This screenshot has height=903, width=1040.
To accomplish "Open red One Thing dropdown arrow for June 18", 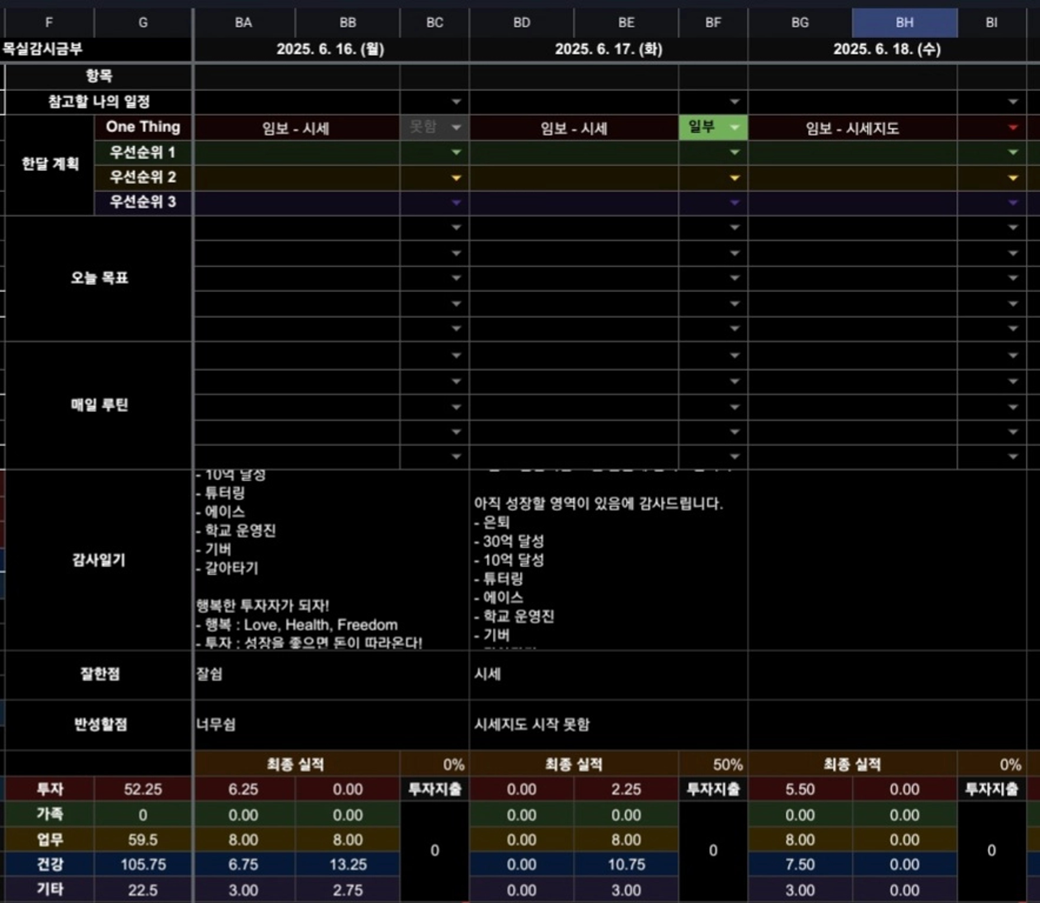I will coord(1012,127).
